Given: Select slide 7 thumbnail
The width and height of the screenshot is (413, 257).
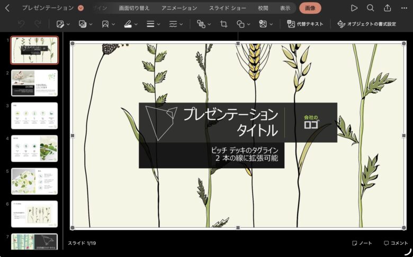Looking at the screenshot, I should (x=34, y=242).
